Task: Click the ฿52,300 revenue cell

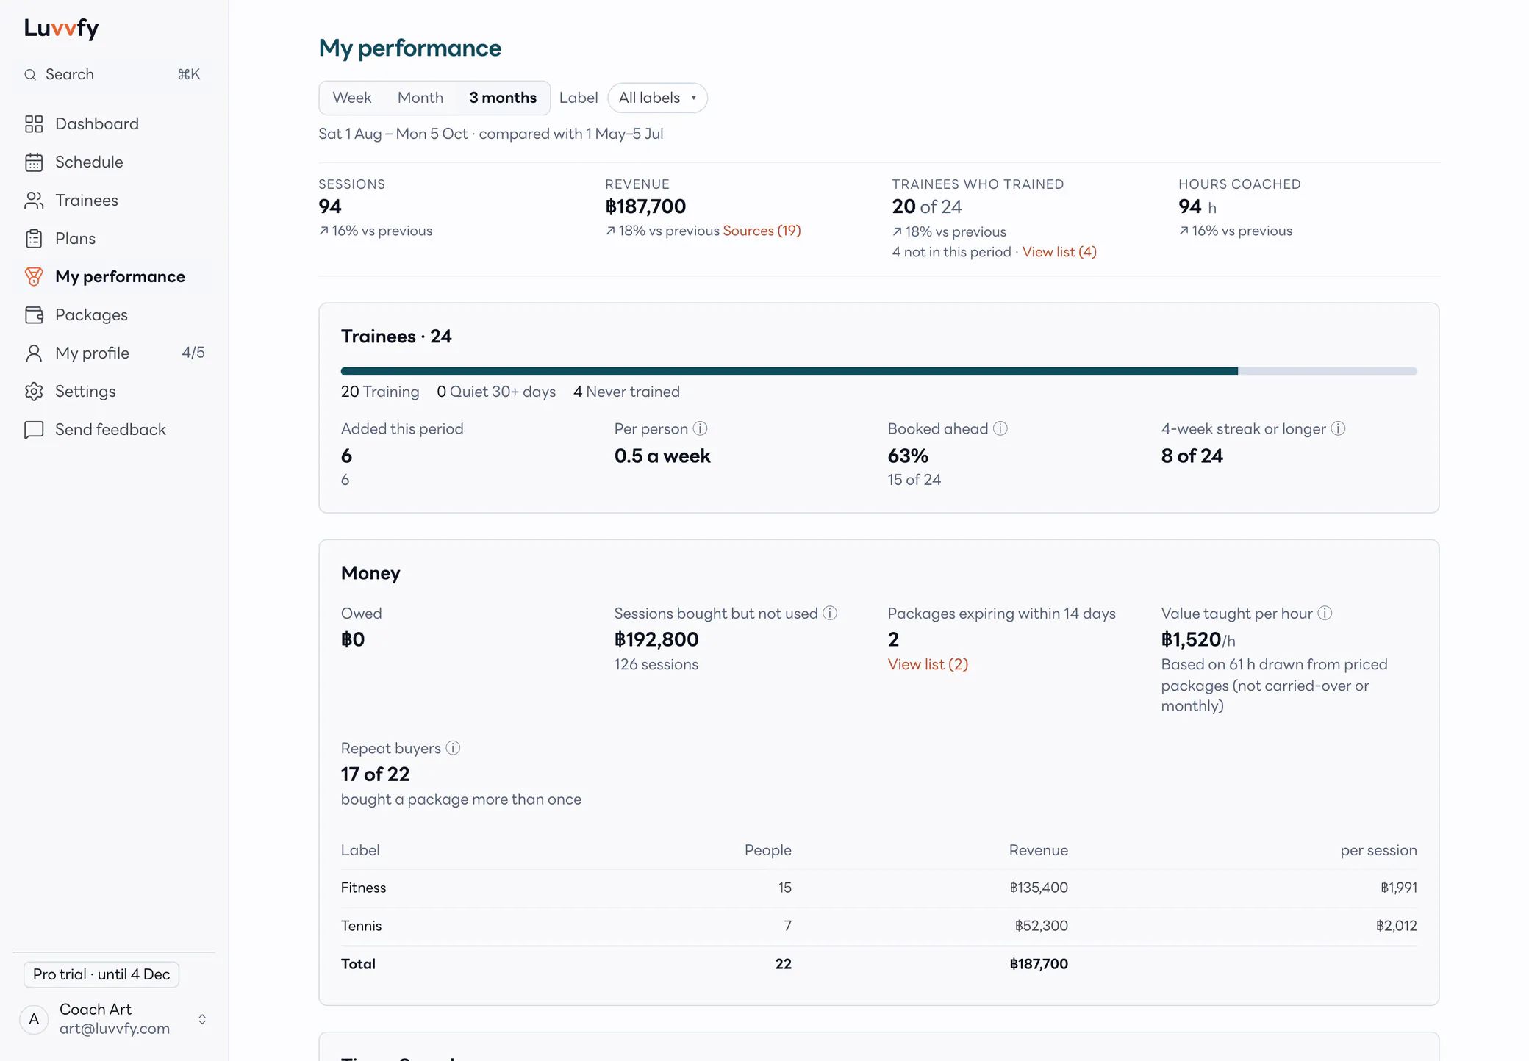Action: [1041, 926]
